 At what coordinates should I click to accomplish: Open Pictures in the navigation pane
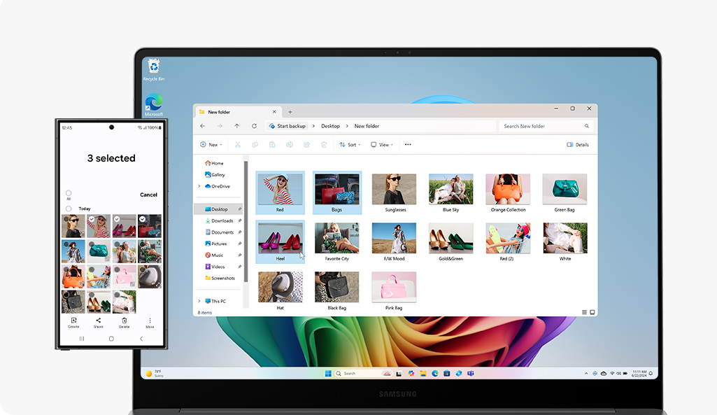pyautogui.click(x=216, y=244)
